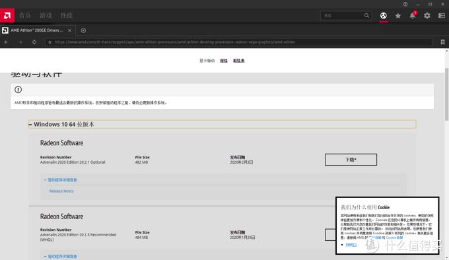The width and height of the screenshot is (449, 260).
Task: Click the 'Adrenalin 2020 Edition 20.2.1 Optional' text
Action: point(73,162)
